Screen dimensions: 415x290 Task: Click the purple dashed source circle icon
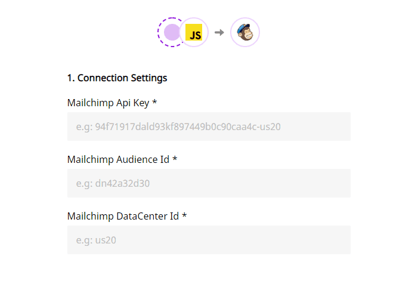pyautogui.click(x=169, y=32)
